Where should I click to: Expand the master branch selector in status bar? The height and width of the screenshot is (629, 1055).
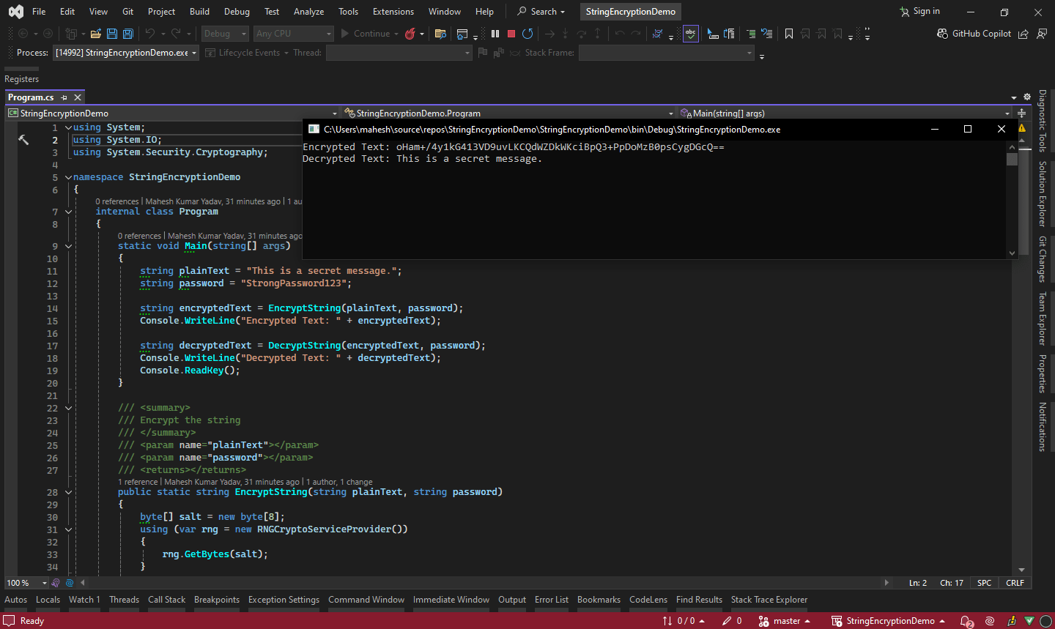tap(787, 621)
